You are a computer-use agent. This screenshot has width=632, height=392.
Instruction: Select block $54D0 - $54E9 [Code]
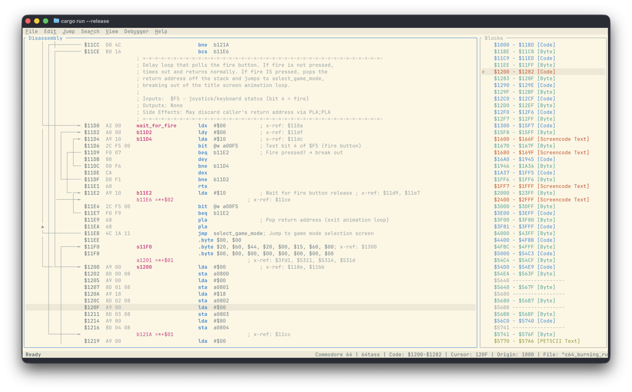pyautogui.click(x=524, y=267)
